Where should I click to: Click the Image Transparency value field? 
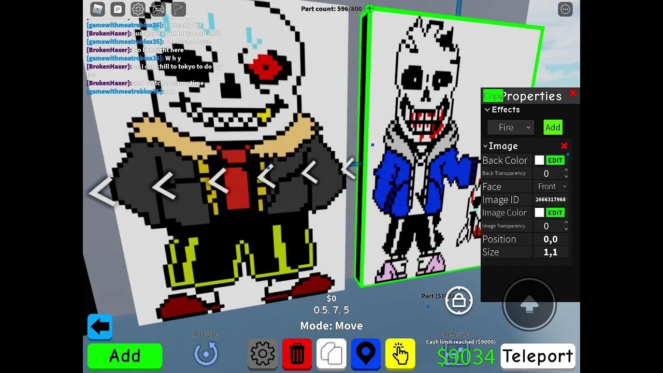coord(546,226)
